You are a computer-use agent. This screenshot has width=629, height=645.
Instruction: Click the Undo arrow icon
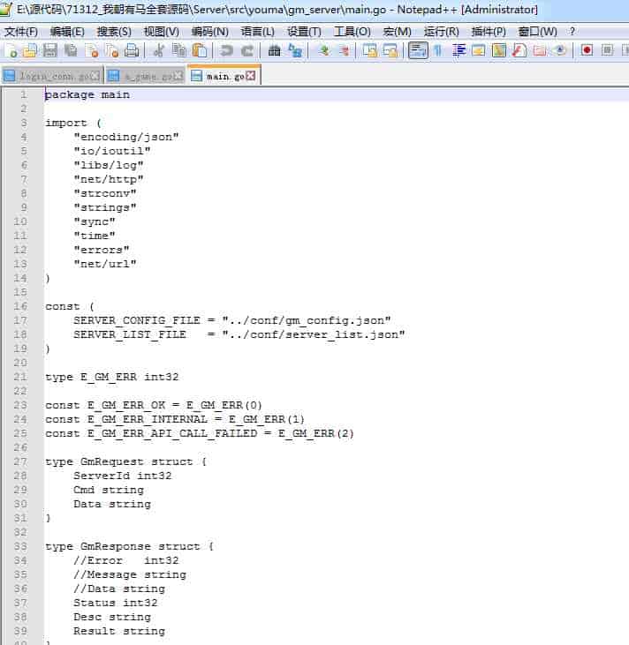(227, 50)
